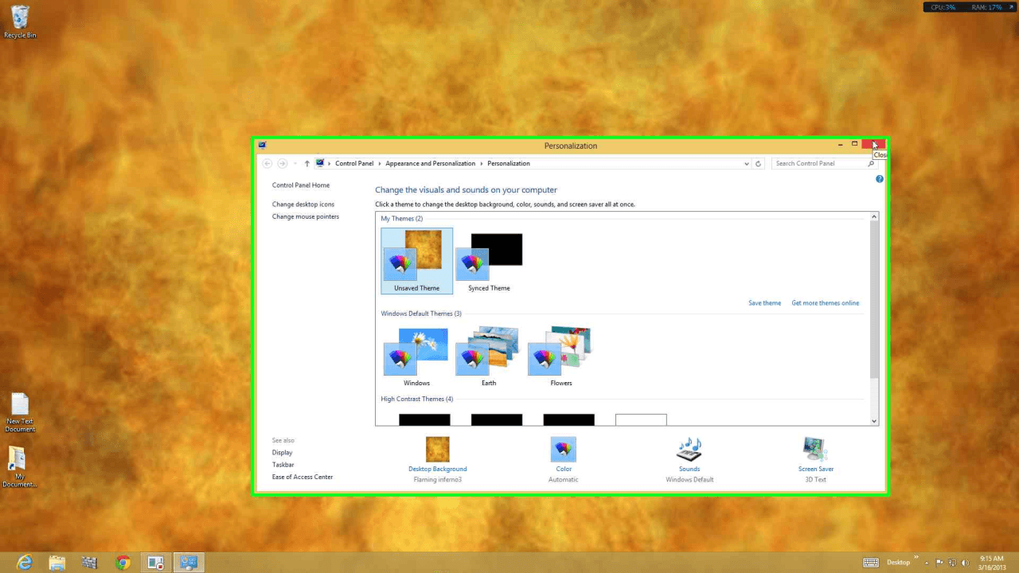Expand the address bar history dropdown
Screen dimensions: 1019x573
click(x=746, y=164)
